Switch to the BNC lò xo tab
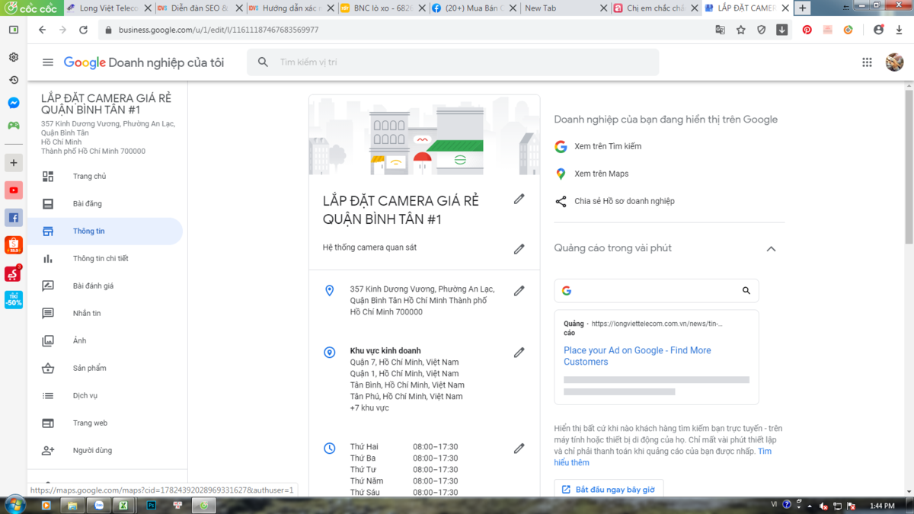914x514 pixels. [x=382, y=8]
